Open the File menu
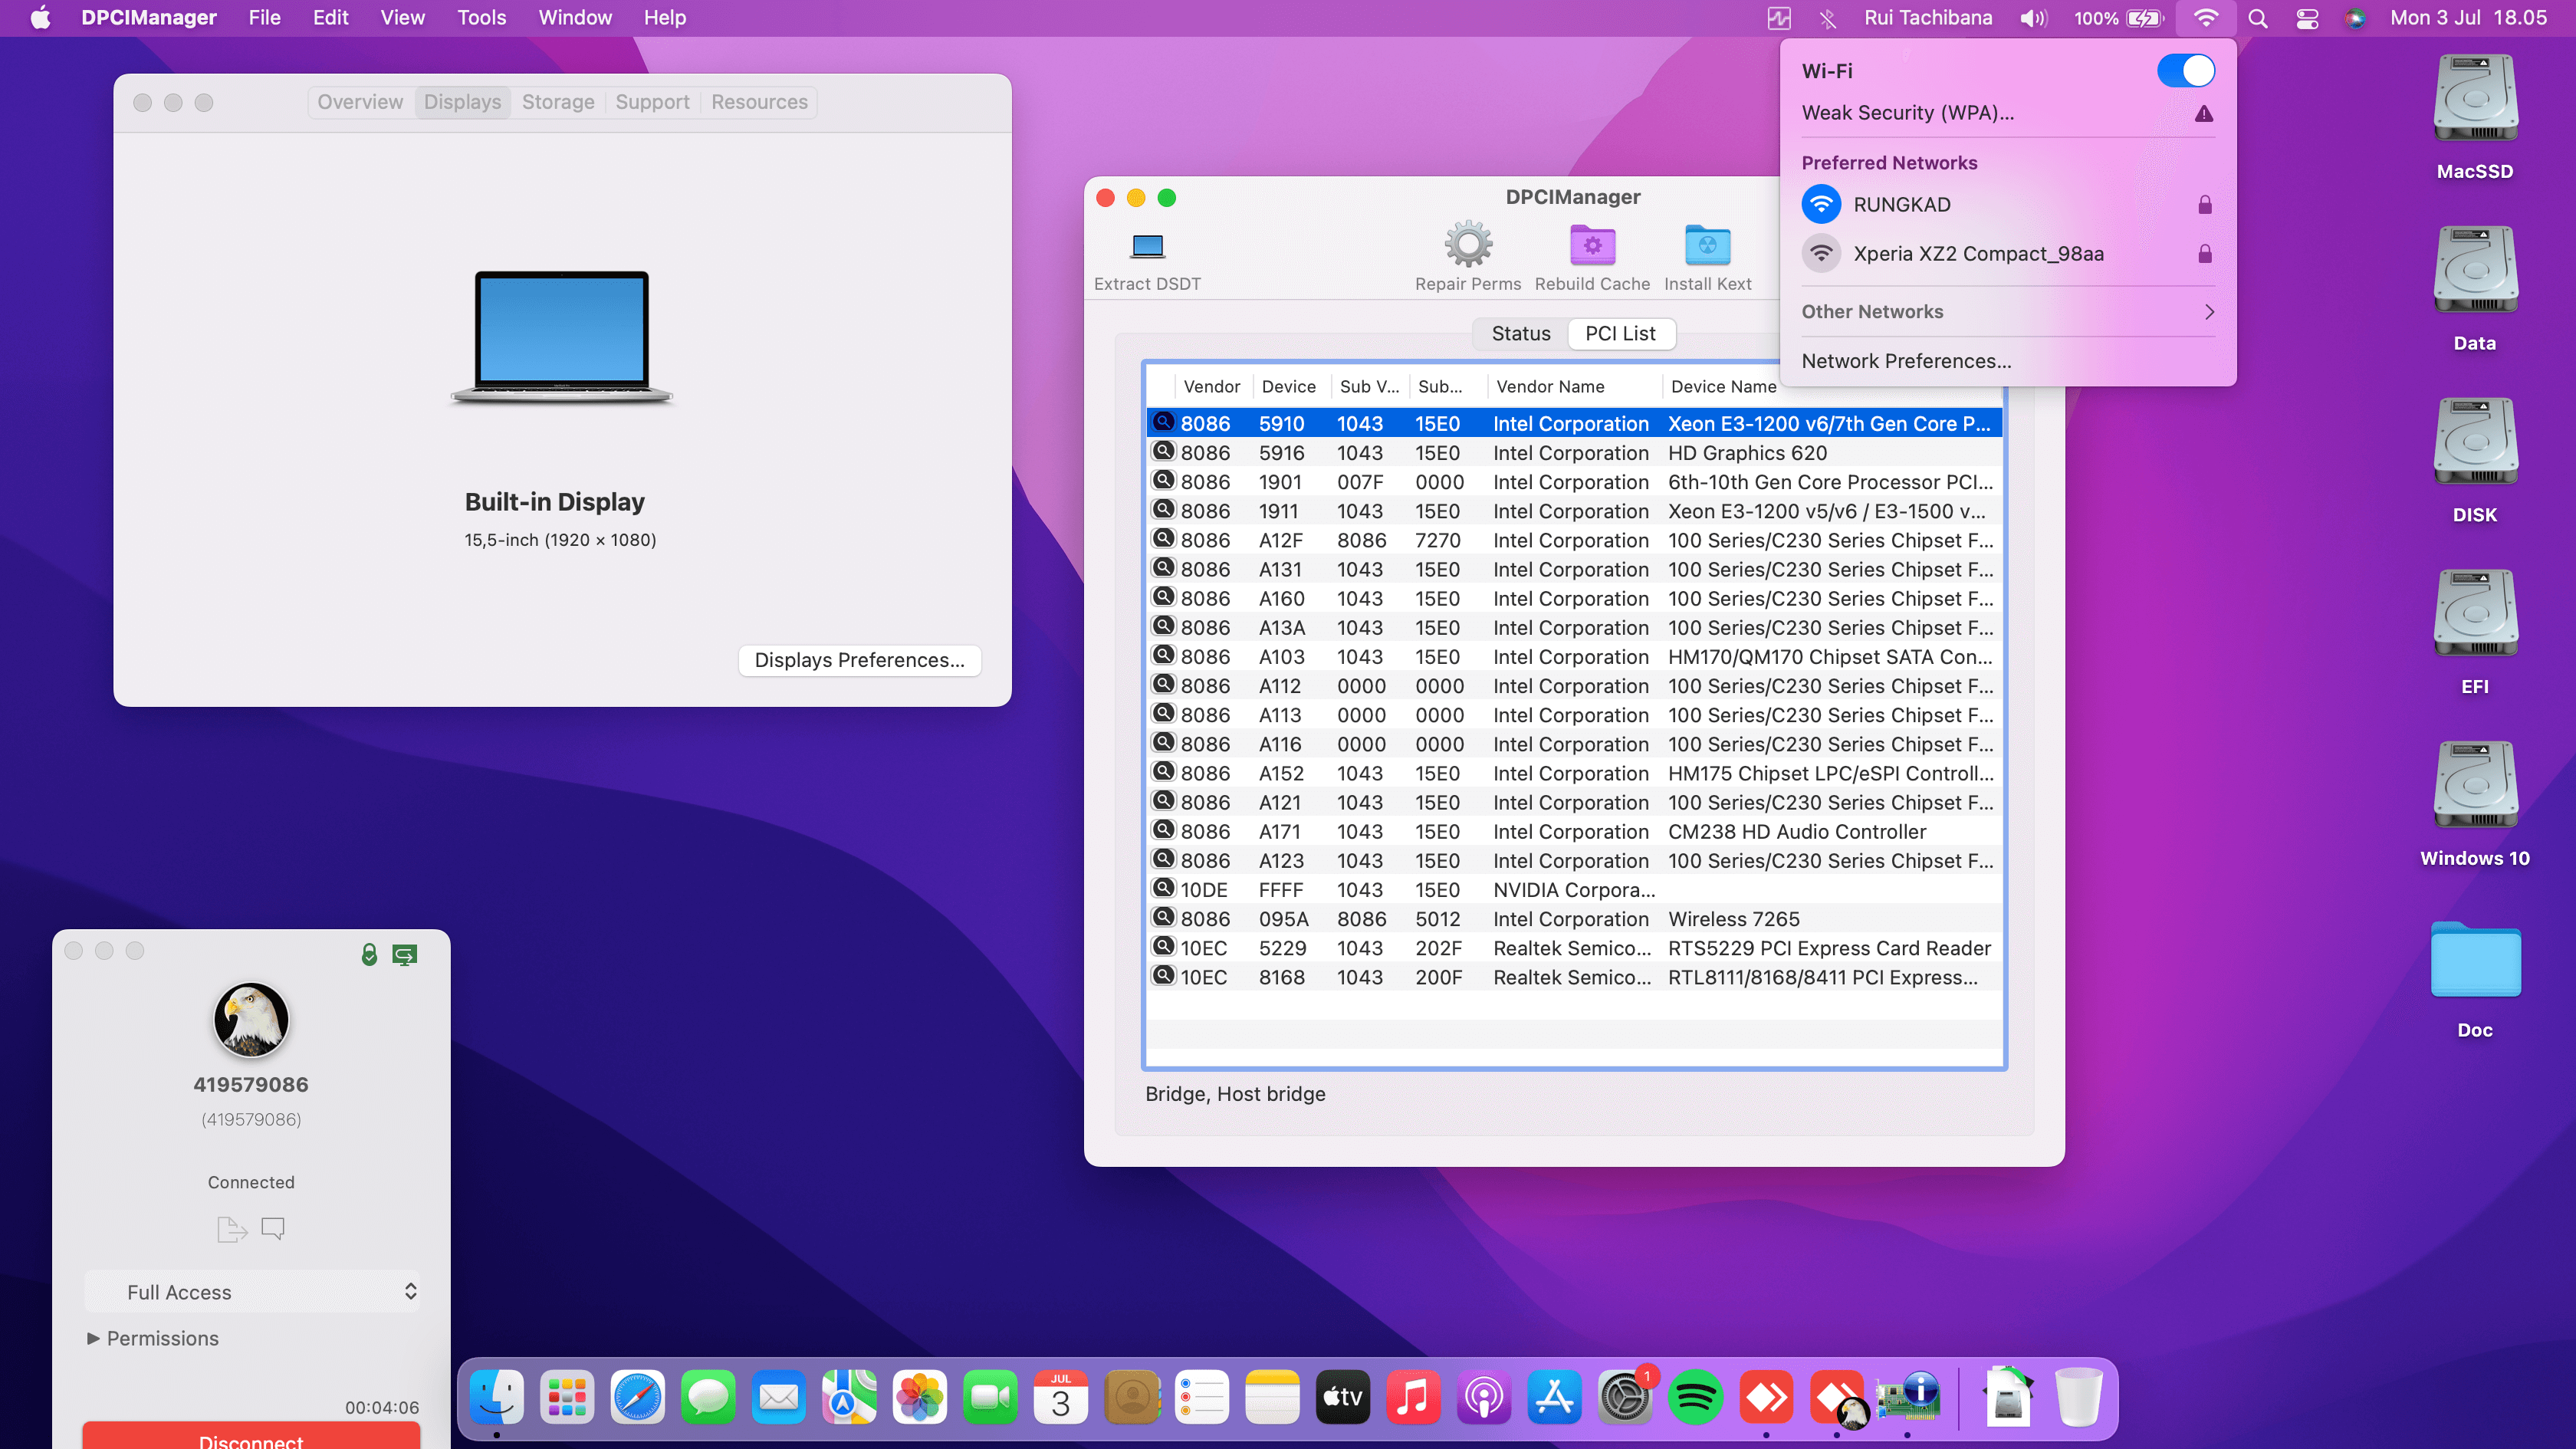2576x1449 pixels. pyautogui.click(x=264, y=18)
